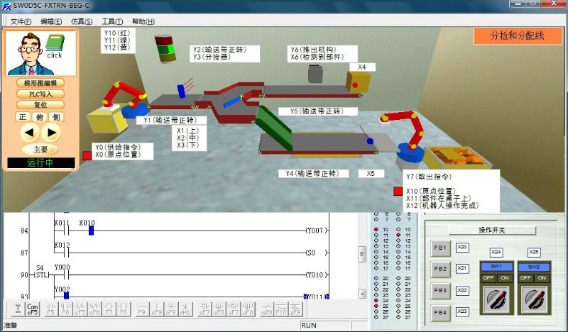Switch to front view 正
Viewport: 568px width, 332px height.
pyautogui.click(x=22, y=117)
